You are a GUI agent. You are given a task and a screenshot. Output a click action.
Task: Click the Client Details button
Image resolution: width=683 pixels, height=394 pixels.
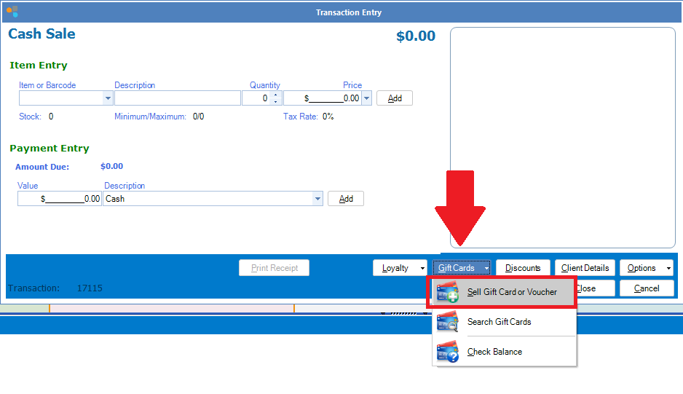click(x=585, y=268)
